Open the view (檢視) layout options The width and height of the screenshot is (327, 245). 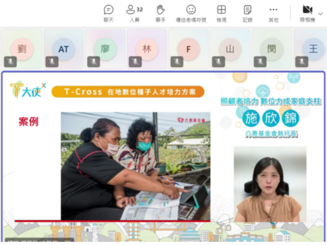221,13
